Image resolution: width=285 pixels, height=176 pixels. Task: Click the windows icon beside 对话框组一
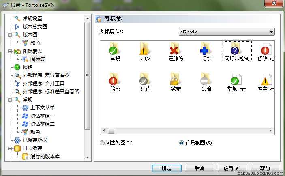[25, 116]
